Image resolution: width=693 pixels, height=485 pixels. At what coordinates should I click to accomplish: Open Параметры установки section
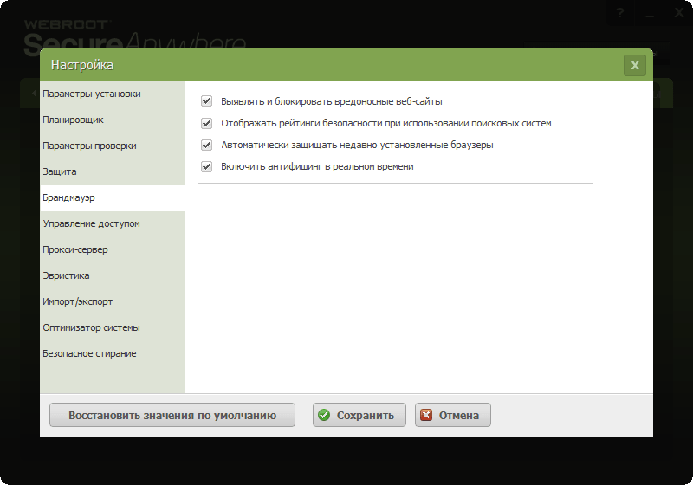(113, 94)
